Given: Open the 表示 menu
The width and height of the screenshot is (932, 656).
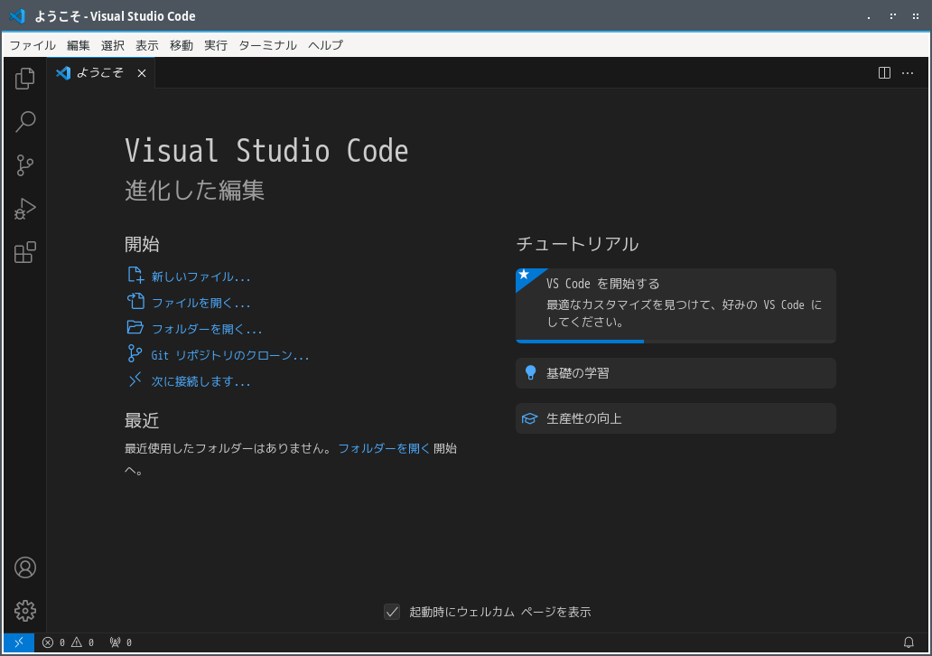Looking at the screenshot, I should pyautogui.click(x=147, y=45).
